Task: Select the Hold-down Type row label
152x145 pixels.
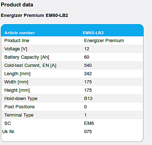Action: (x=21, y=99)
